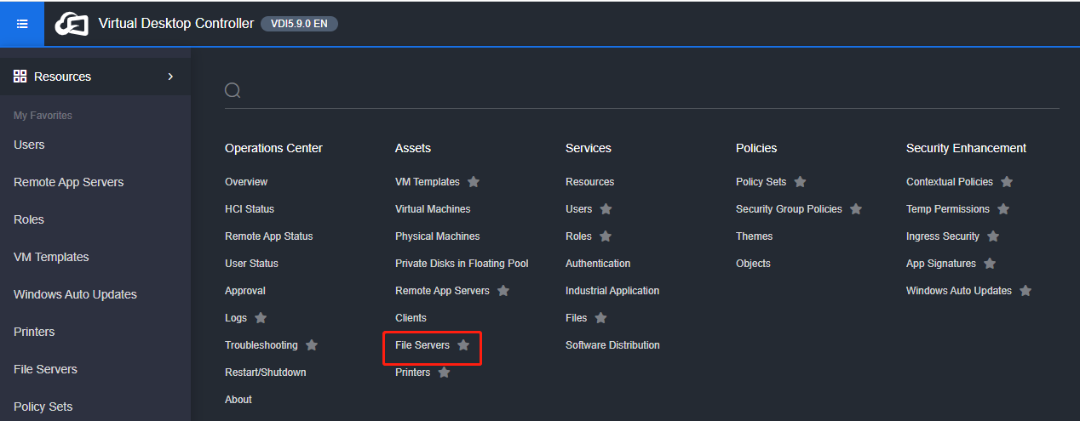Expand the Resources sidebar chevron

pos(170,77)
